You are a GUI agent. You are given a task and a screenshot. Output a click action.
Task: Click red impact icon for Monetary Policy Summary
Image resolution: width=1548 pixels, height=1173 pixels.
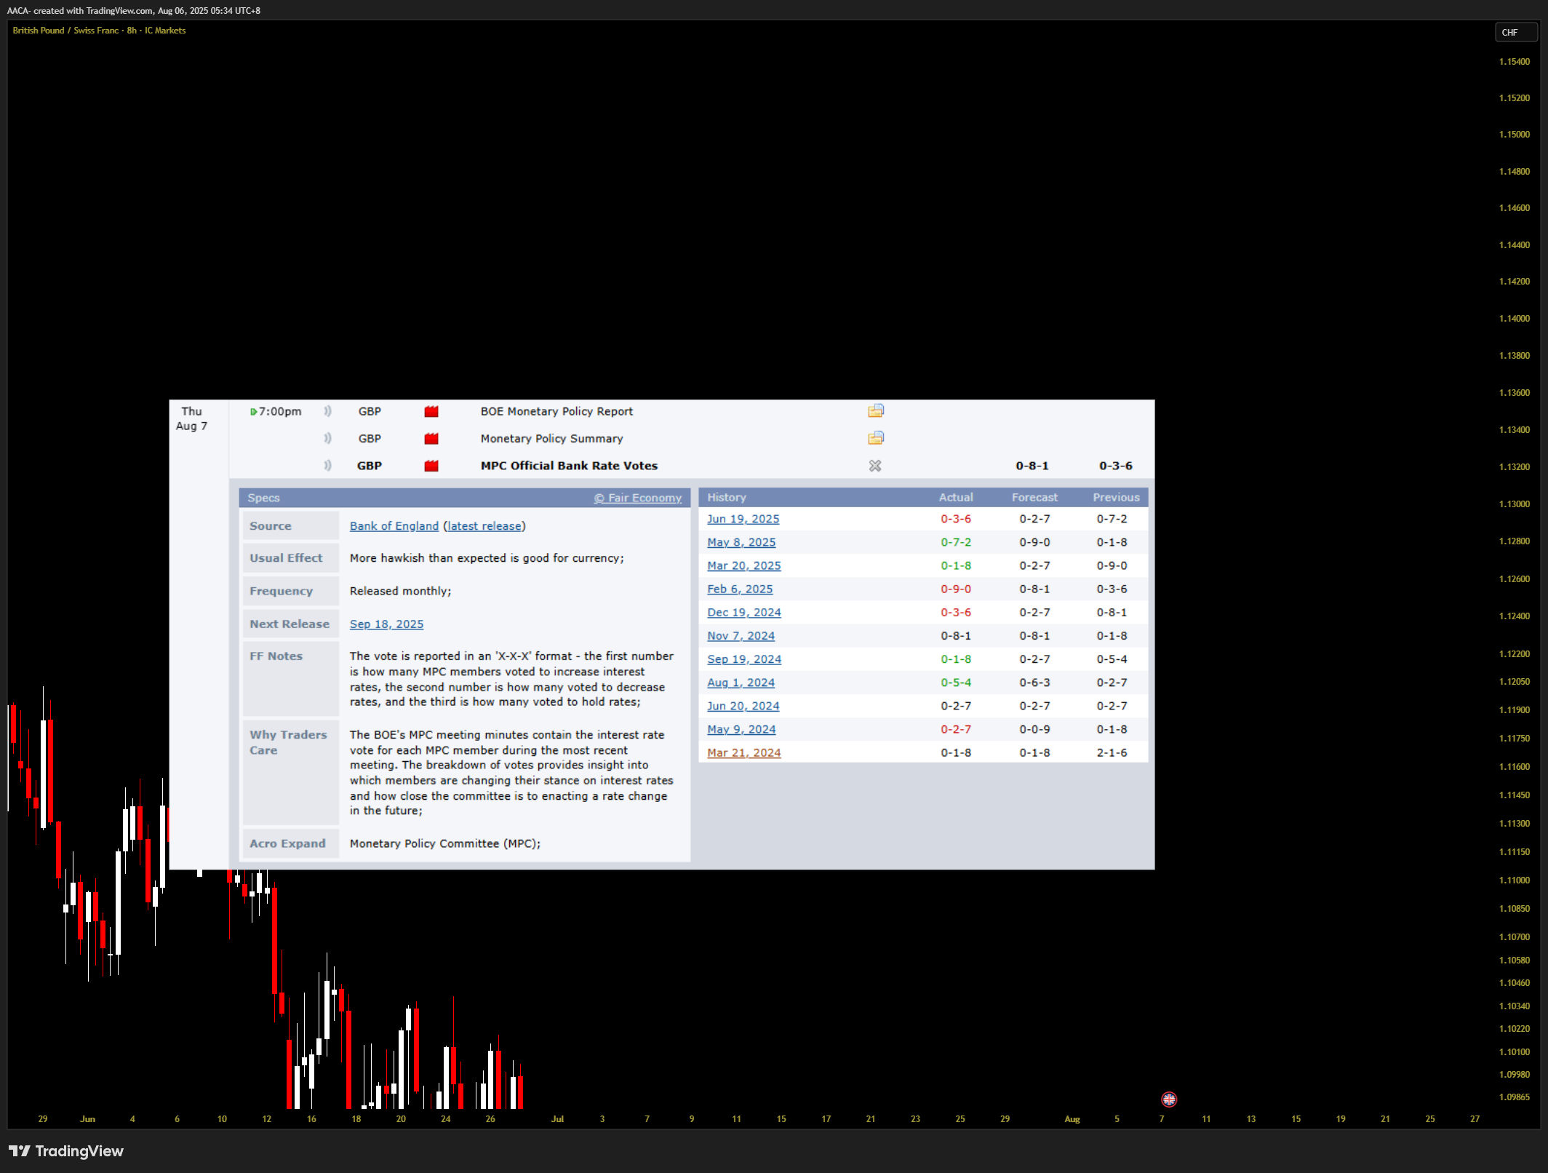(431, 438)
